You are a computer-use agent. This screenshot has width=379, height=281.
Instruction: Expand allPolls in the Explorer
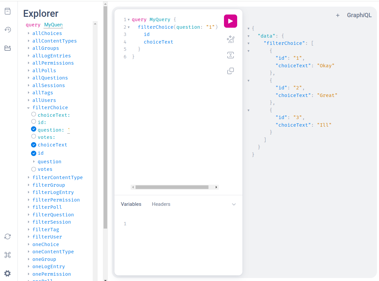tap(28, 70)
